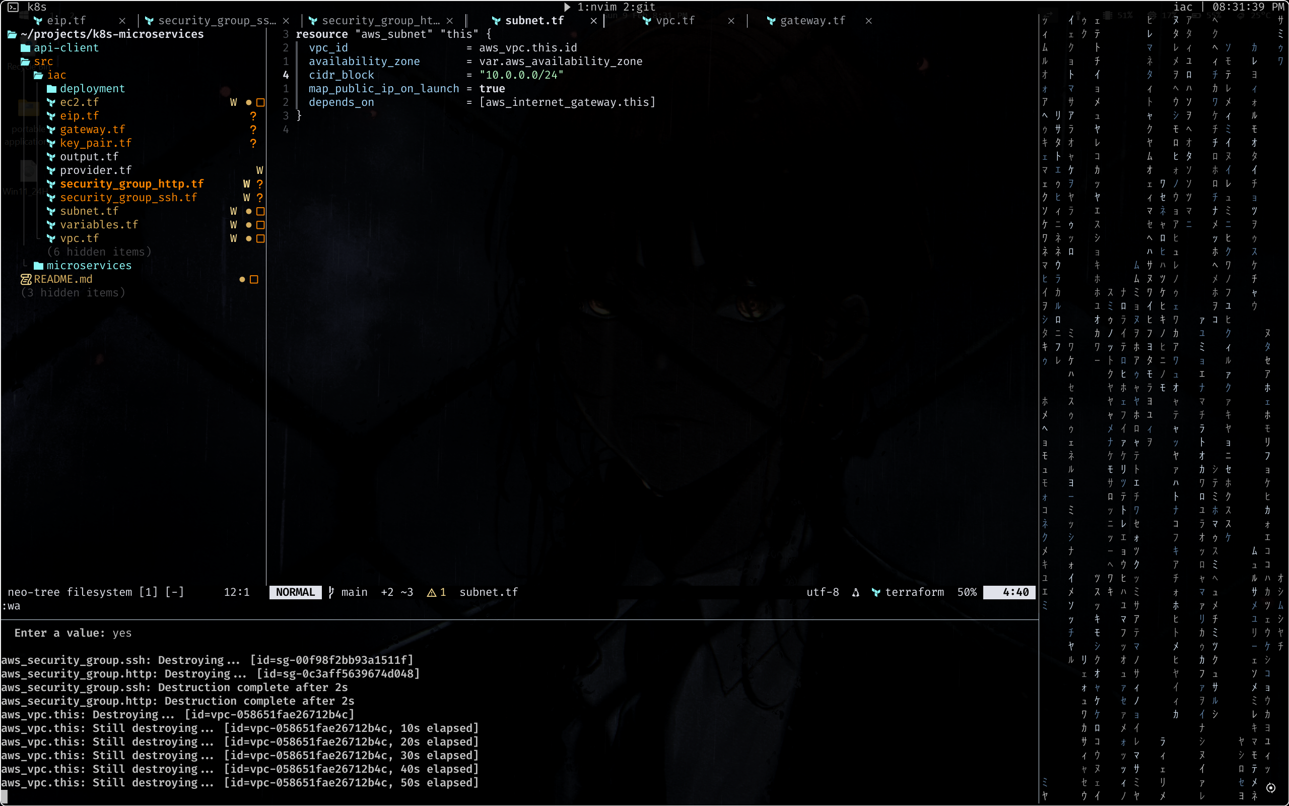Screen dimensions: 1289x806
Task: Open security_group_http.tf from the file tree
Action: [x=131, y=184]
